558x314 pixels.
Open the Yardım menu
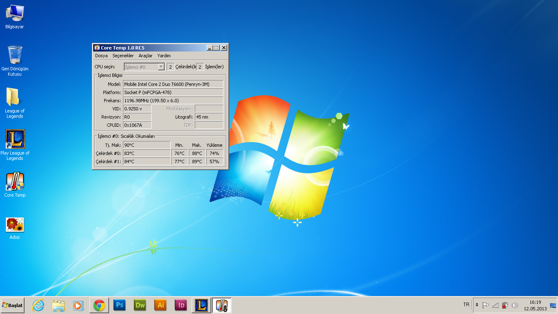point(164,56)
